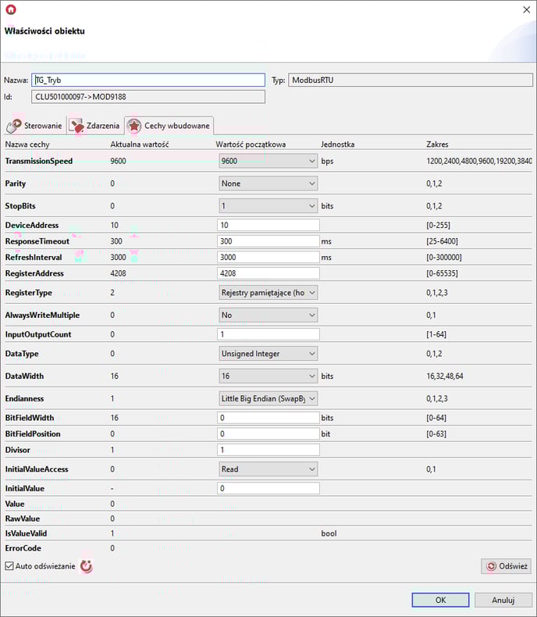Click the RegisterType feature name
The height and width of the screenshot is (617, 537).
[x=28, y=293]
